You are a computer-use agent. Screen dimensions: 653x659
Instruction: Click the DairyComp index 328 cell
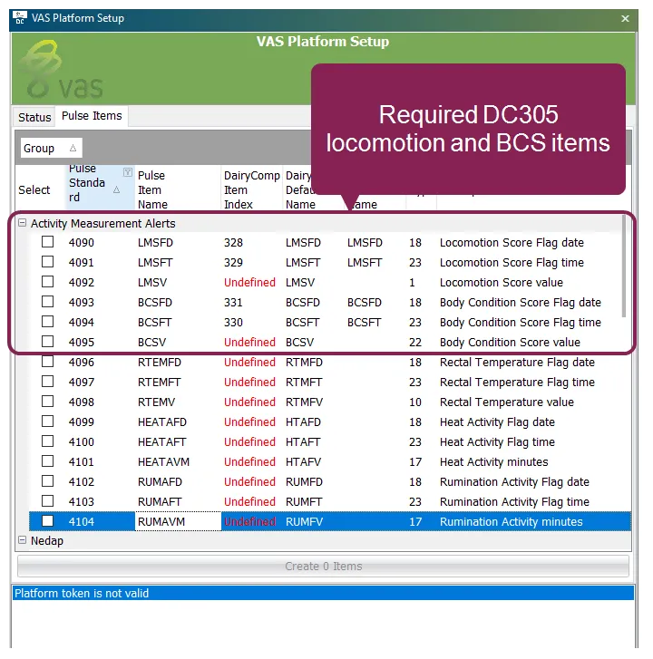233,243
